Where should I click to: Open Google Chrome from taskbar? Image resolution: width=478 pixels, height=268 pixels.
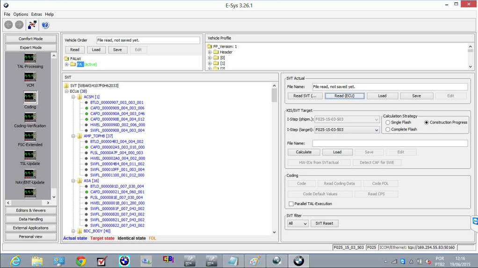[x=81, y=261]
